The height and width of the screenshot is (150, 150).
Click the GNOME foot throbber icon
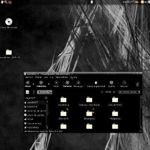[x=138, y=84]
